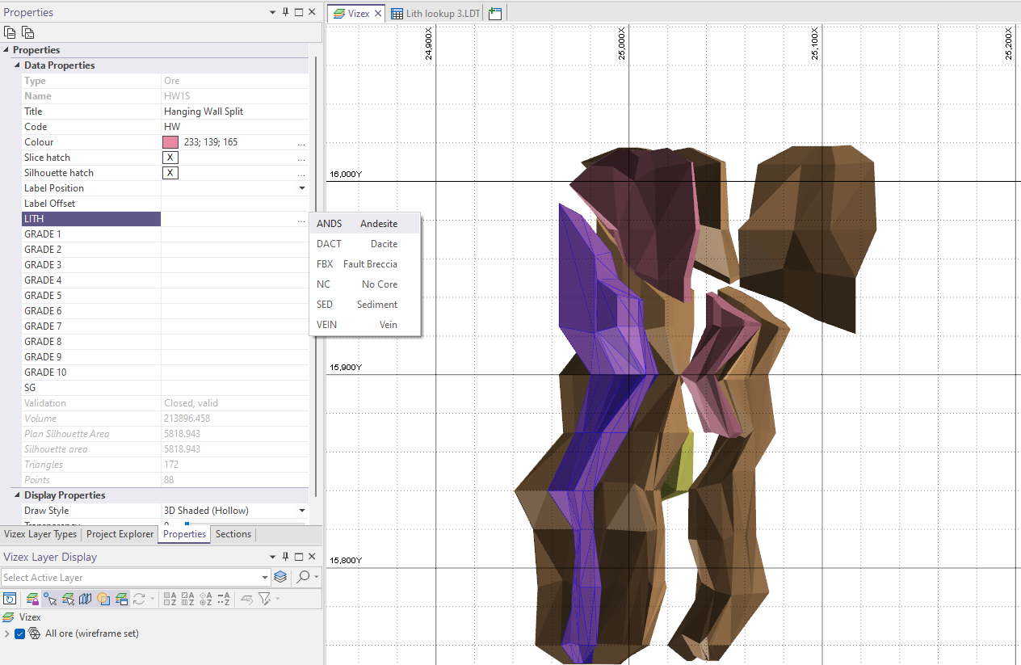The width and height of the screenshot is (1021, 665).
Task: Click the layer lock icon in Vizex toolbar
Action: pos(32,599)
